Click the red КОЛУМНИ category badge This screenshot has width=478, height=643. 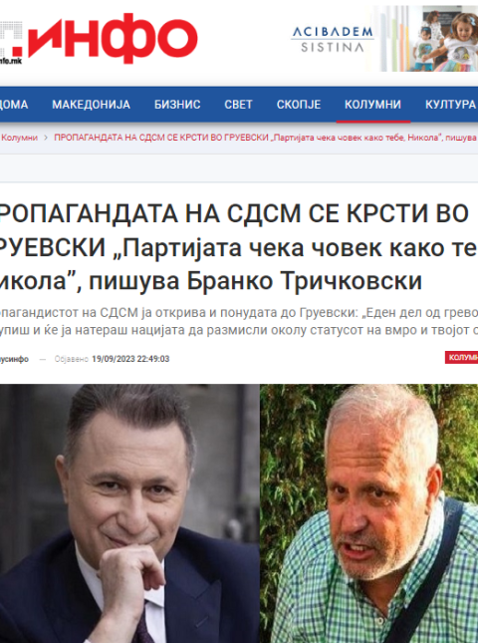462,358
